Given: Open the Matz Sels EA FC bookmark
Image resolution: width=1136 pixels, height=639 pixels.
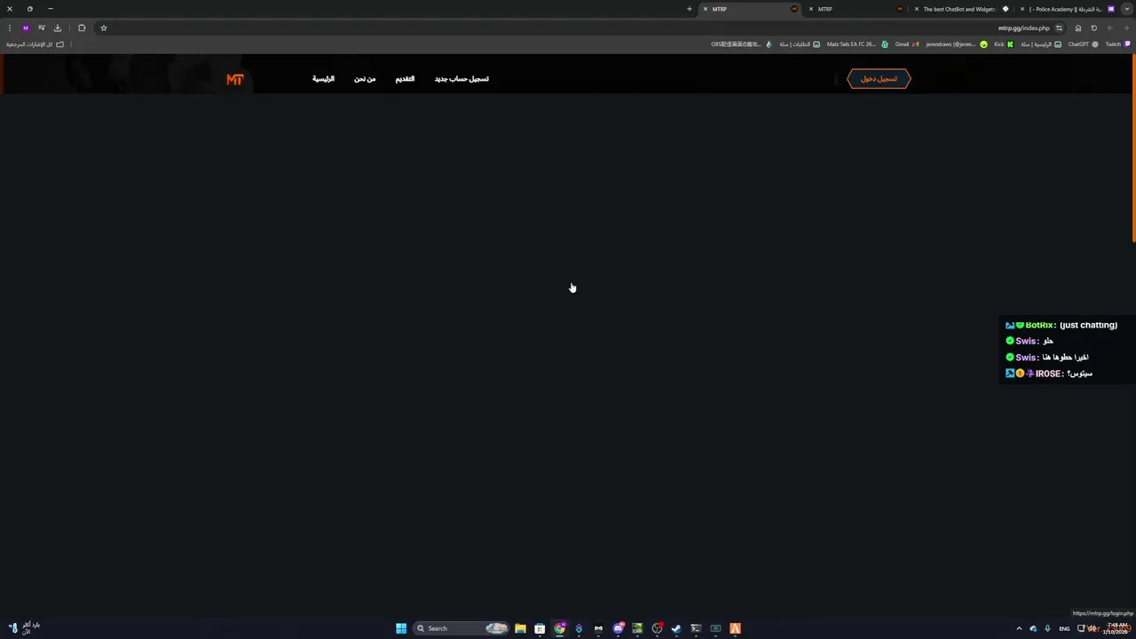Looking at the screenshot, I should [856, 44].
